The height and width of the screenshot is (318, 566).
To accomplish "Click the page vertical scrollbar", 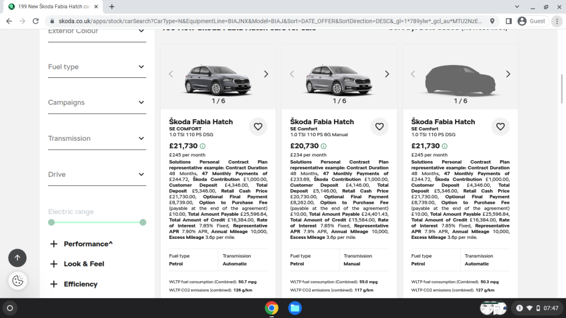I will tap(561, 89).
